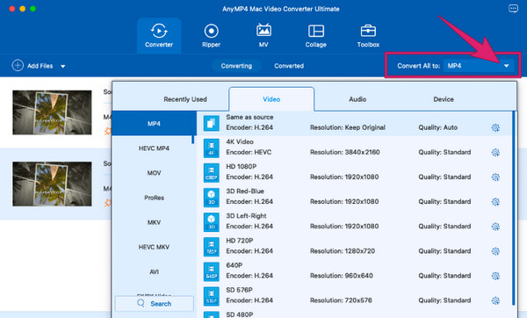
Task: Select the SD 576P preset icon
Action: 212,296
